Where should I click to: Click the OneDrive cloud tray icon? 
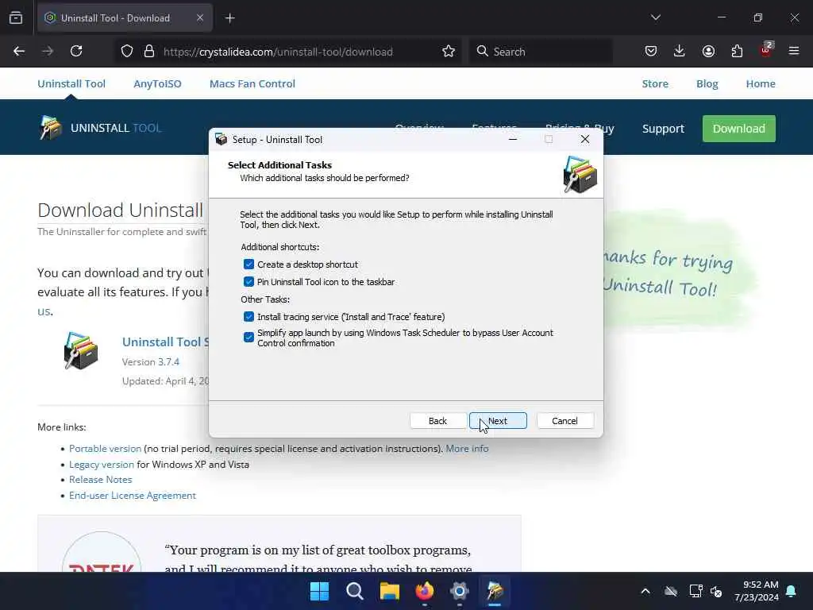click(x=671, y=591)
